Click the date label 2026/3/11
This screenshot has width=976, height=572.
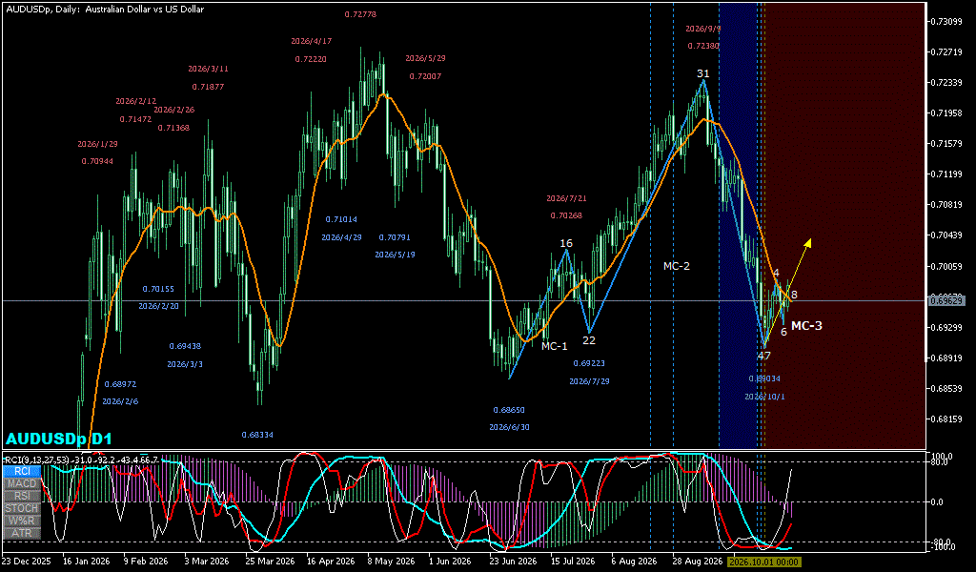pos(208,69)
